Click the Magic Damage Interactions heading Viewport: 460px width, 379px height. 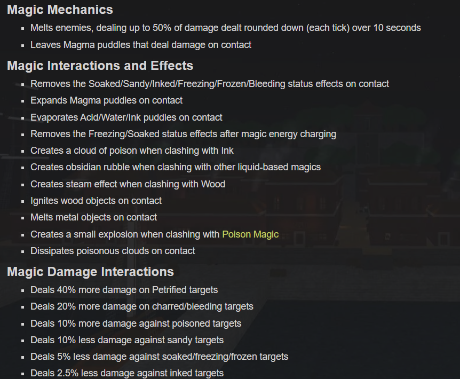(x=90, y=272)
